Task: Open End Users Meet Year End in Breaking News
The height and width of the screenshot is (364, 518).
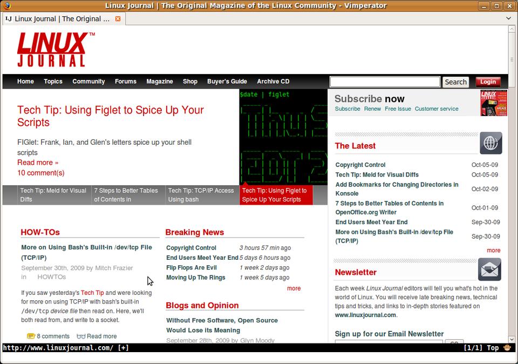Action: tap(202, 258)
